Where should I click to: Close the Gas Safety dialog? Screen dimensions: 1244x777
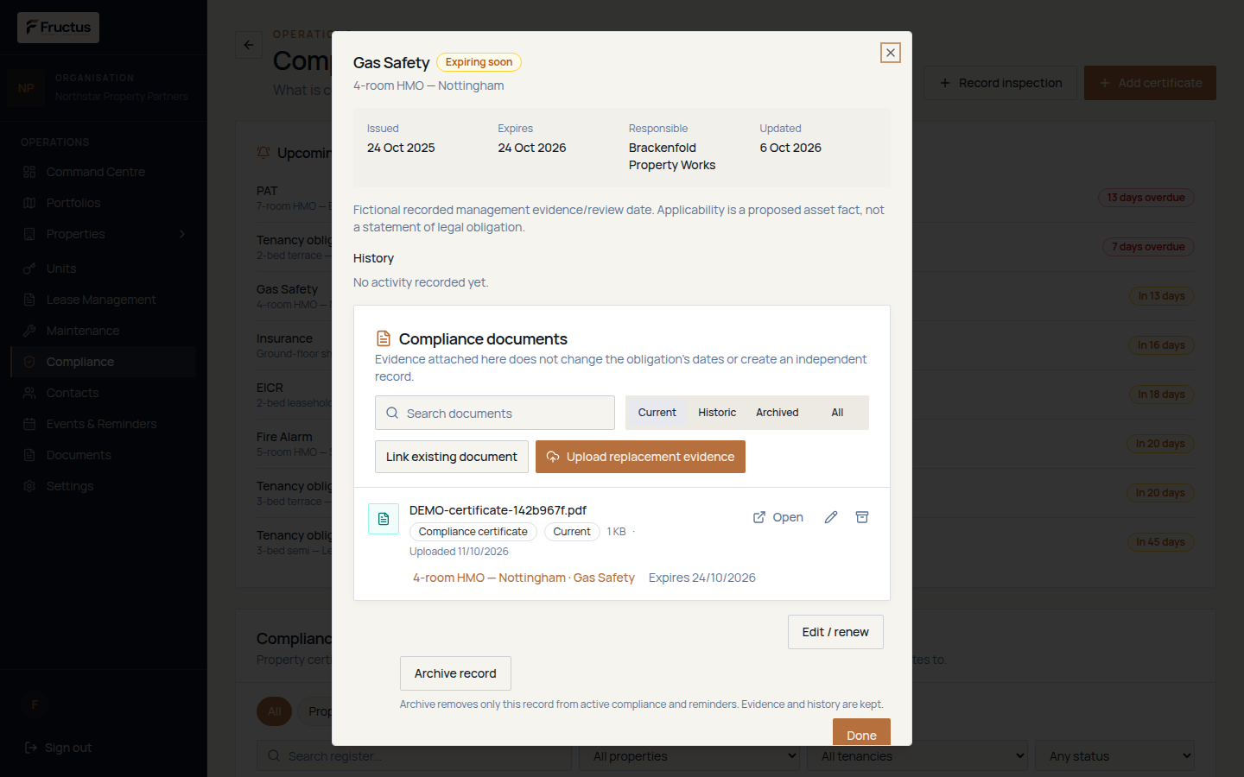click(891, 53)
